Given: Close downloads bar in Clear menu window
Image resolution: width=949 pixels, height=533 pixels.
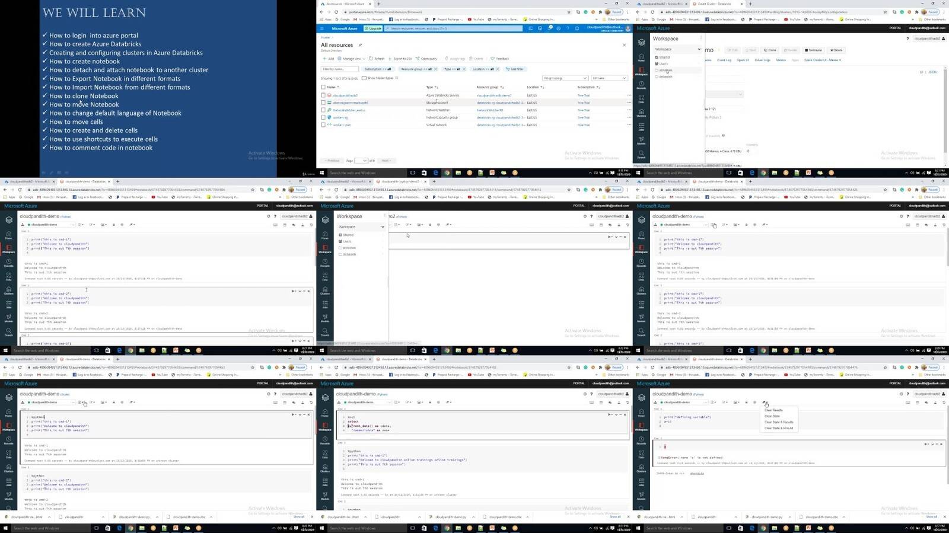Looking at the screenshot, I should pos(944,516).
